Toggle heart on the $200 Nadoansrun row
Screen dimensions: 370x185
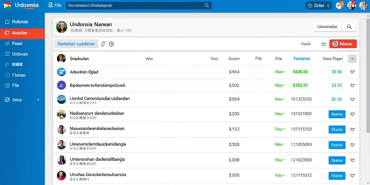point(352,114)
